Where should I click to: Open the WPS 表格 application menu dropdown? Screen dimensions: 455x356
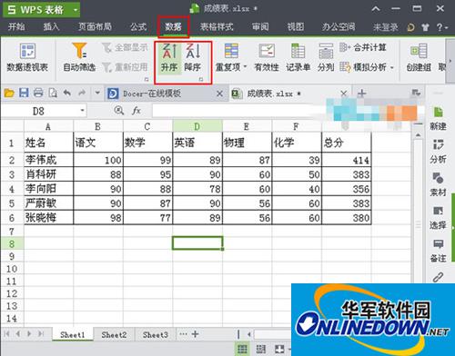click(76, 10)
